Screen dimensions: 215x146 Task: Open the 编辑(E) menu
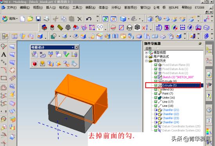click(x=25, y=7)
